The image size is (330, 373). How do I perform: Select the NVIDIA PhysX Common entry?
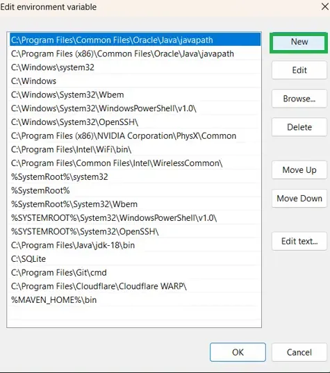click(x=134, y=136)
